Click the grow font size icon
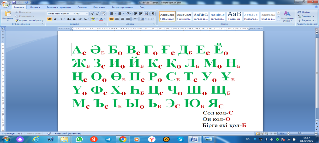Viewport: 319px width, 143px height. (92, 14)
